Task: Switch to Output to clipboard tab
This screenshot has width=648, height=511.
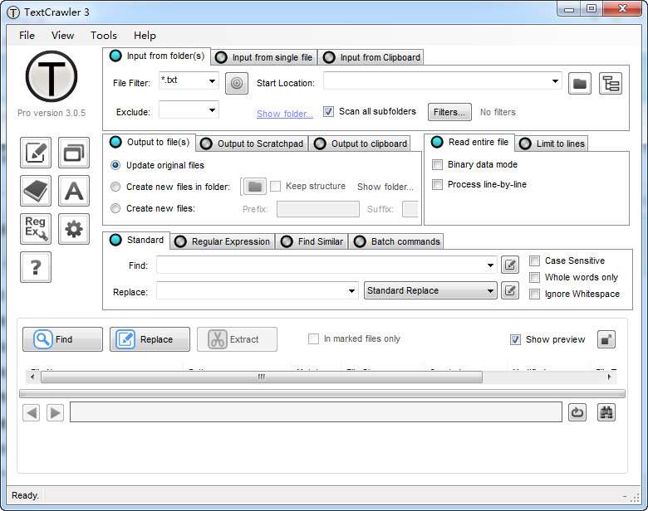Action: point(361,144)
